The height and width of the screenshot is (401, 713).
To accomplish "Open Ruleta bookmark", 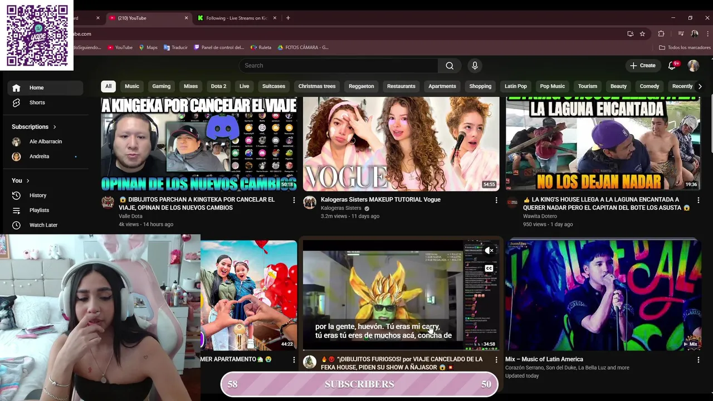I will pos(261,47).
